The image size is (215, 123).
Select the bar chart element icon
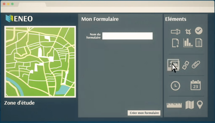[x=188, y=43]
